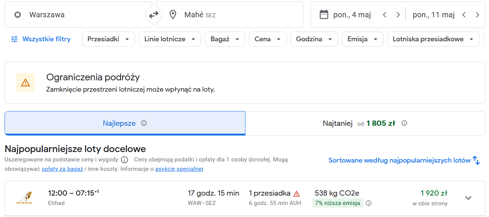Open the Lotniska przesiadkowe filter dropdown
This screenshot has height=217, width=489.
[433, 39]
